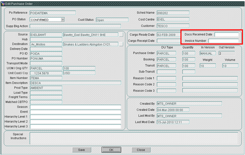
Task: Click the Purchase Order DU Type field
Action: click(x=166, y=53)
